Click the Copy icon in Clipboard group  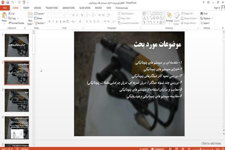click(x=9, y=18)
